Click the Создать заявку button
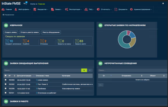 pyautogui.click(x=11, y=32)
